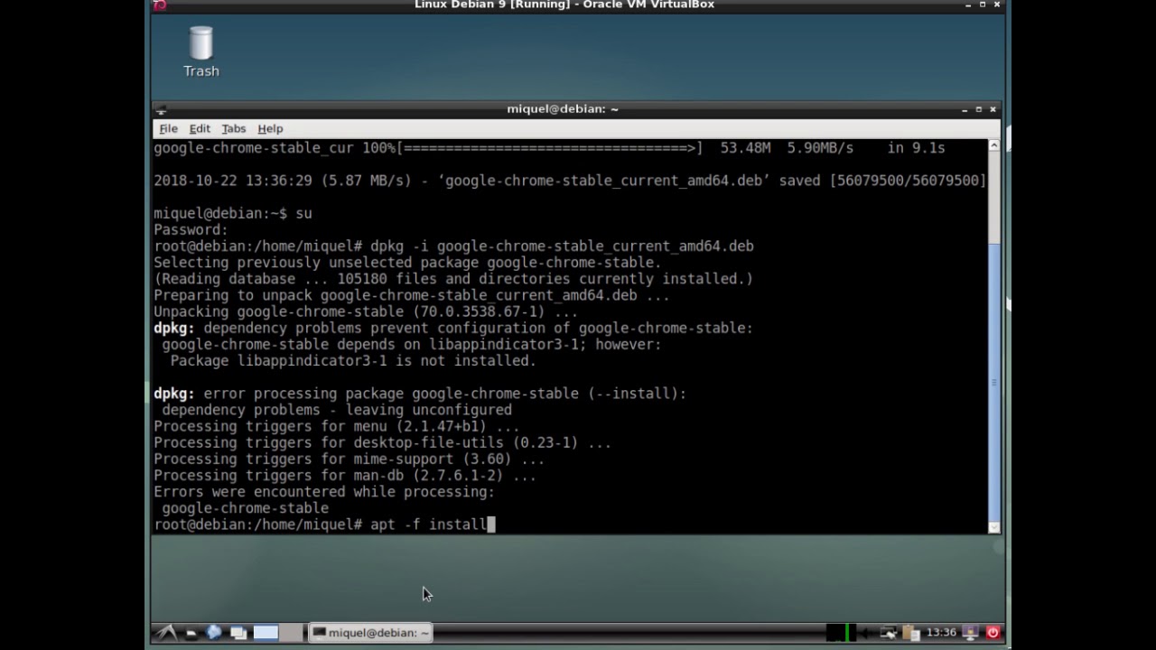Image resolution: width=1156 pixels, height=650 pixels.
Task: Switch to the second desktop in the pager
Action: [291, 633]
